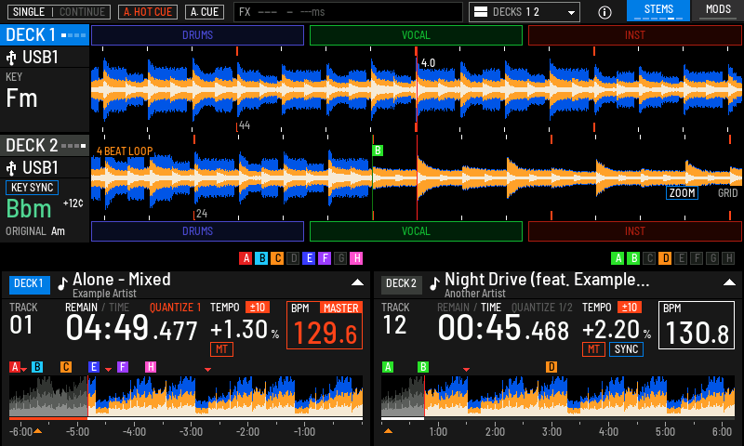Change Deck 2 ±10 tempo range
The width and height of the screenshot is (744, 446).
[x=630, y=308]
